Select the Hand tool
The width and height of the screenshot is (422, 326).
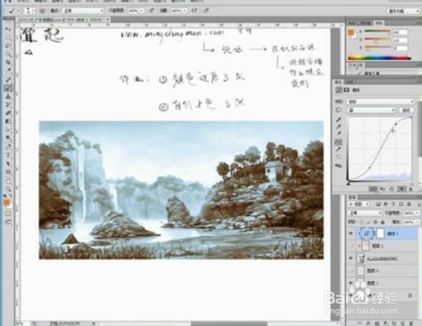pyautogui.click(x=9, y=180)
